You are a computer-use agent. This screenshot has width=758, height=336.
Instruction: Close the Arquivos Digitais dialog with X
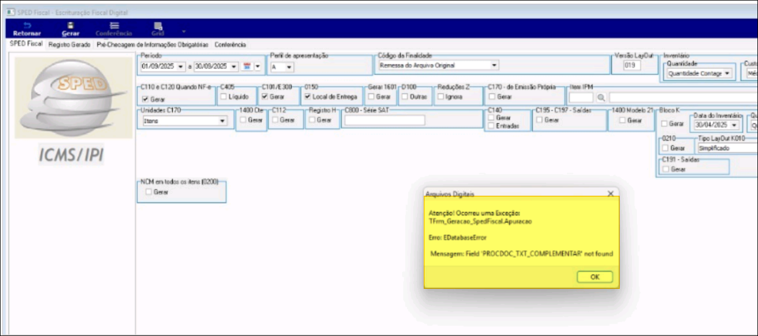tap(610, 194)
